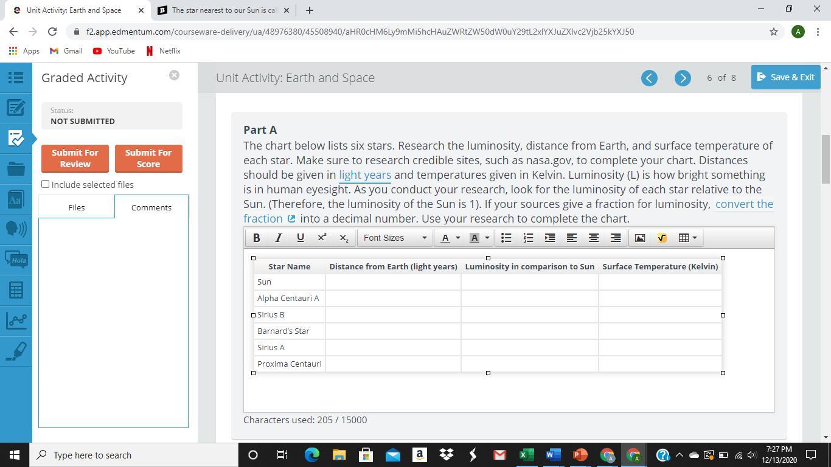Click the Save & Exit button
The width and height of the screenshot is (831, 467).
786,77
